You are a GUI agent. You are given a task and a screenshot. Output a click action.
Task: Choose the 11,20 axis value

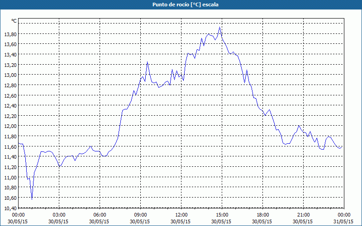10,167
